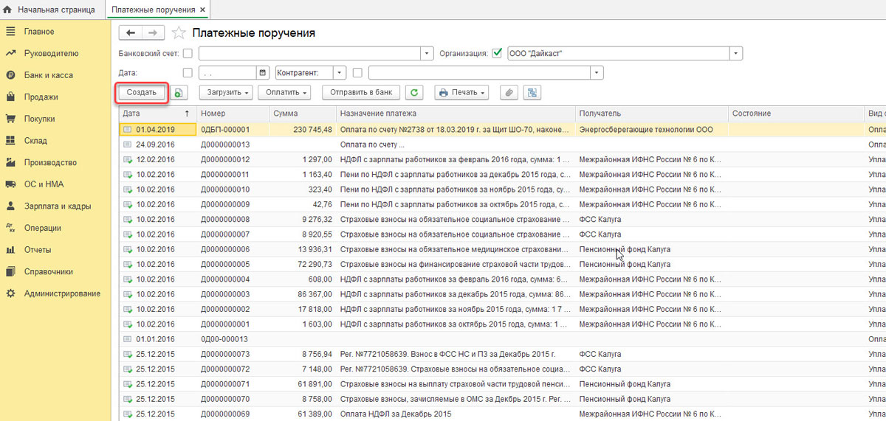Add Платежные поручения to favorites with star
This screenshot has height=421, width=886.
[x=179, y=33]
